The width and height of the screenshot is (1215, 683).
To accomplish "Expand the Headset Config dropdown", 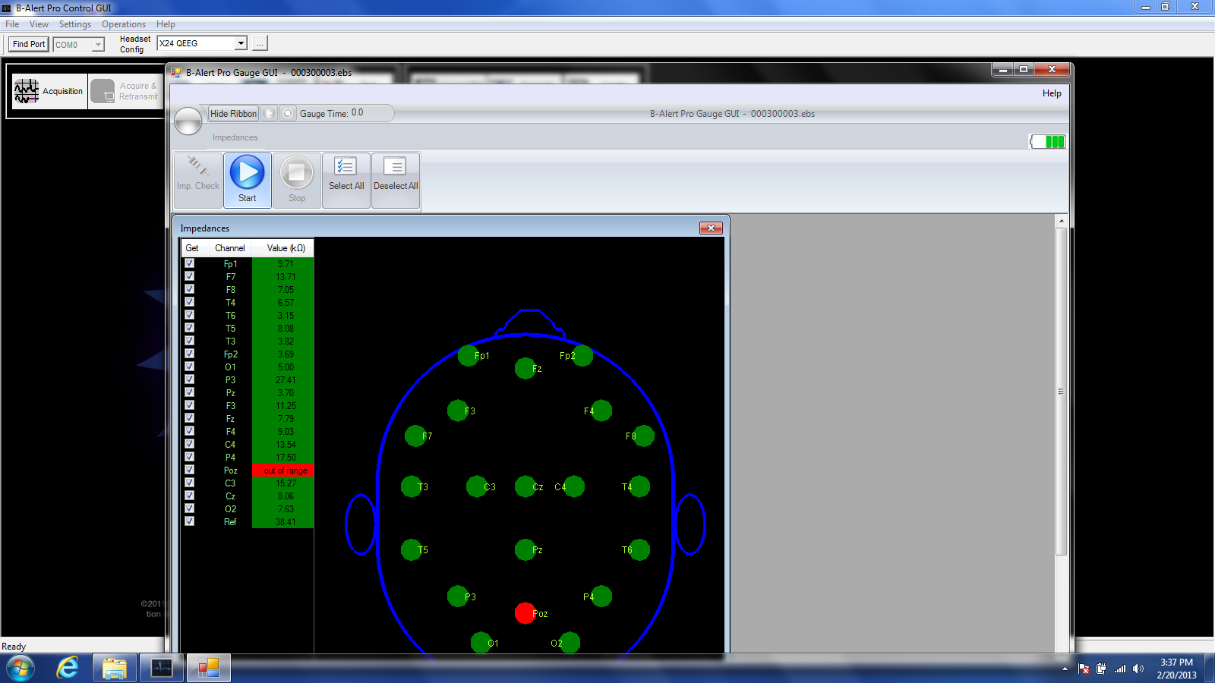I will click(x=241, y=43).
